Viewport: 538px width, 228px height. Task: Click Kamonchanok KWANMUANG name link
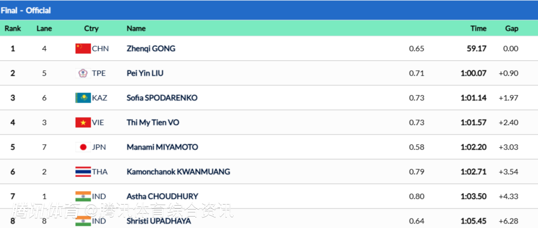[178, 172]
